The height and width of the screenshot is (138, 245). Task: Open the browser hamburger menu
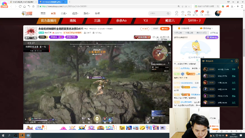242,6
